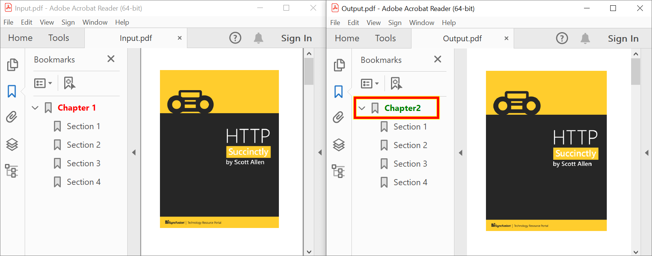
Task: Open Attachments paperclip icon in Input.pdf window
Action: 12,117
